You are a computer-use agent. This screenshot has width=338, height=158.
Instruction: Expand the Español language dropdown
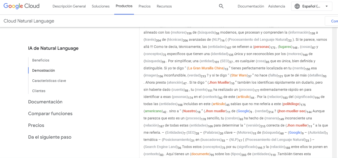(326, 6)
